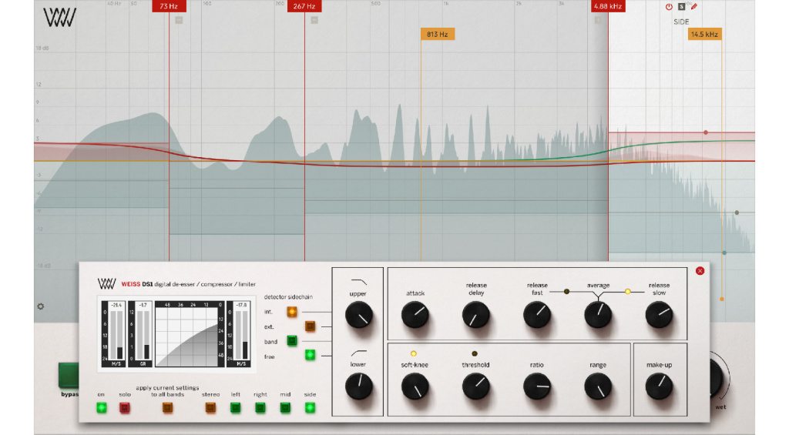Click the Weiss logo in the top left

coord(59,18)
